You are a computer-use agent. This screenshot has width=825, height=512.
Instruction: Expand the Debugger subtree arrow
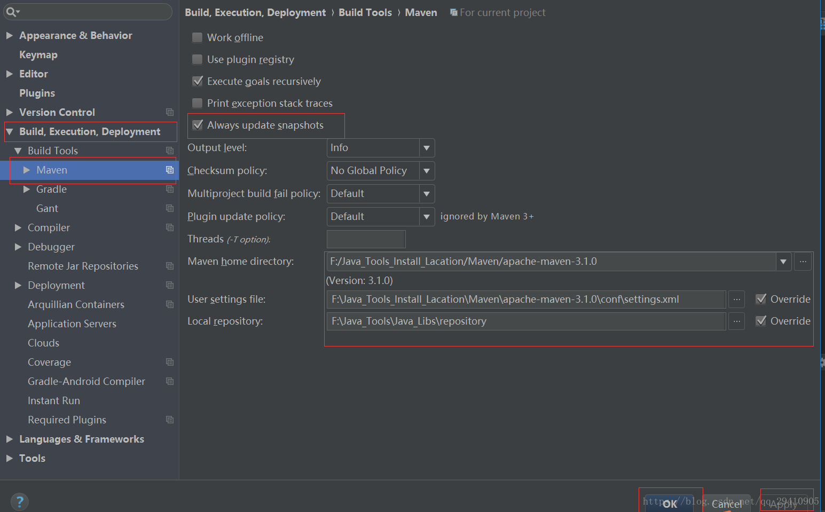coord(18,247)
